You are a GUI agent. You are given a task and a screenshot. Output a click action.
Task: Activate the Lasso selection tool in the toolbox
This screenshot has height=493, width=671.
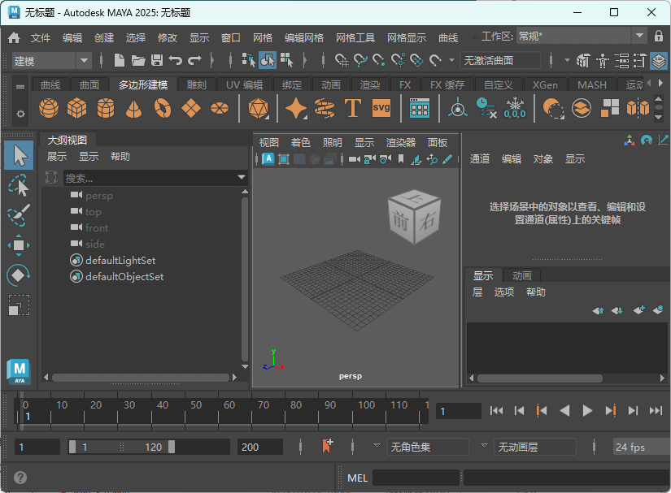tap(18, 183)
